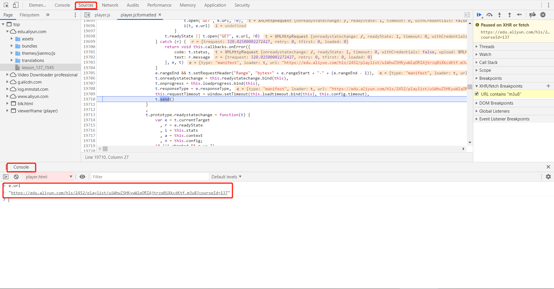Toggle pause on exceptions
The height and width of the screenshot is (289, 554).
pyautogui.click(x=543, y=15)
